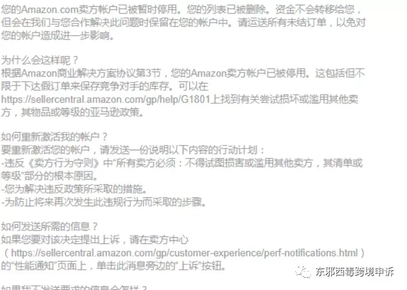
Task: Click the line starting 根据Amazon商业解决方案协议第3节
Action: point(183,73)
